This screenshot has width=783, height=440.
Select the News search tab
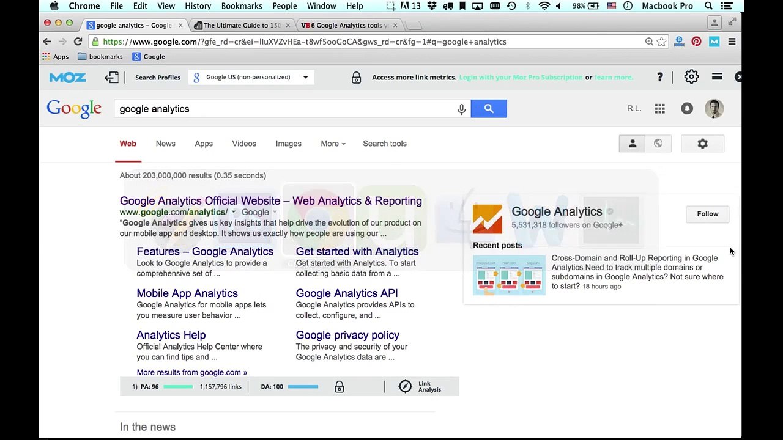[x=165, y=144]
